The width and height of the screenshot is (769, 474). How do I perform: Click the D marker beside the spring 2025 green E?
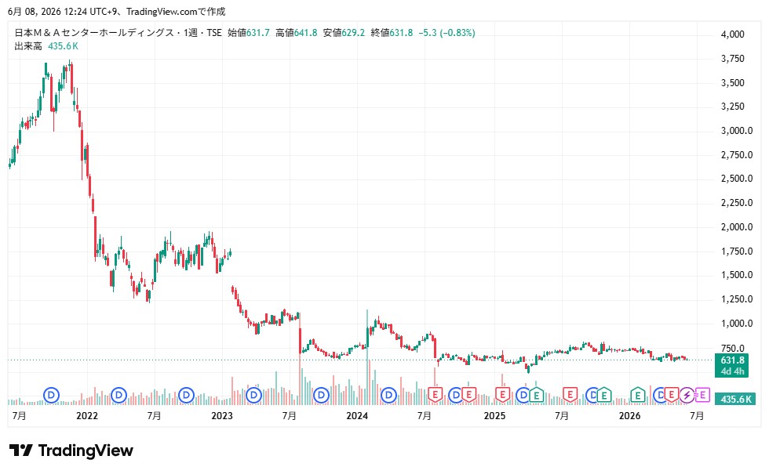coord(523,395)
